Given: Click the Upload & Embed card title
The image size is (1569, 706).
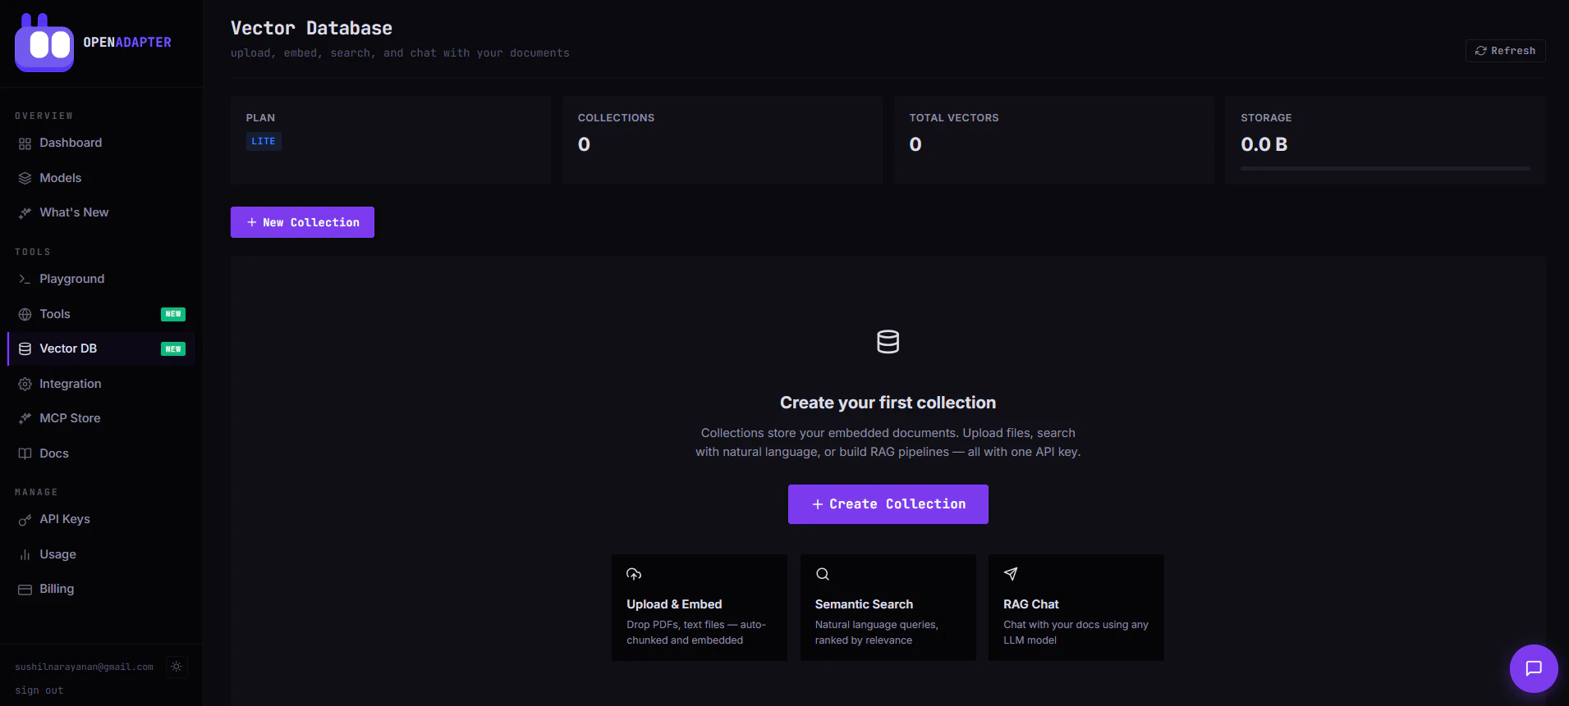Looking at the screenshot, I should 674,604.
